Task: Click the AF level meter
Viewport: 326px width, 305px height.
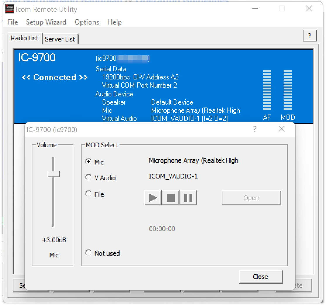Action: pos(267,90)
